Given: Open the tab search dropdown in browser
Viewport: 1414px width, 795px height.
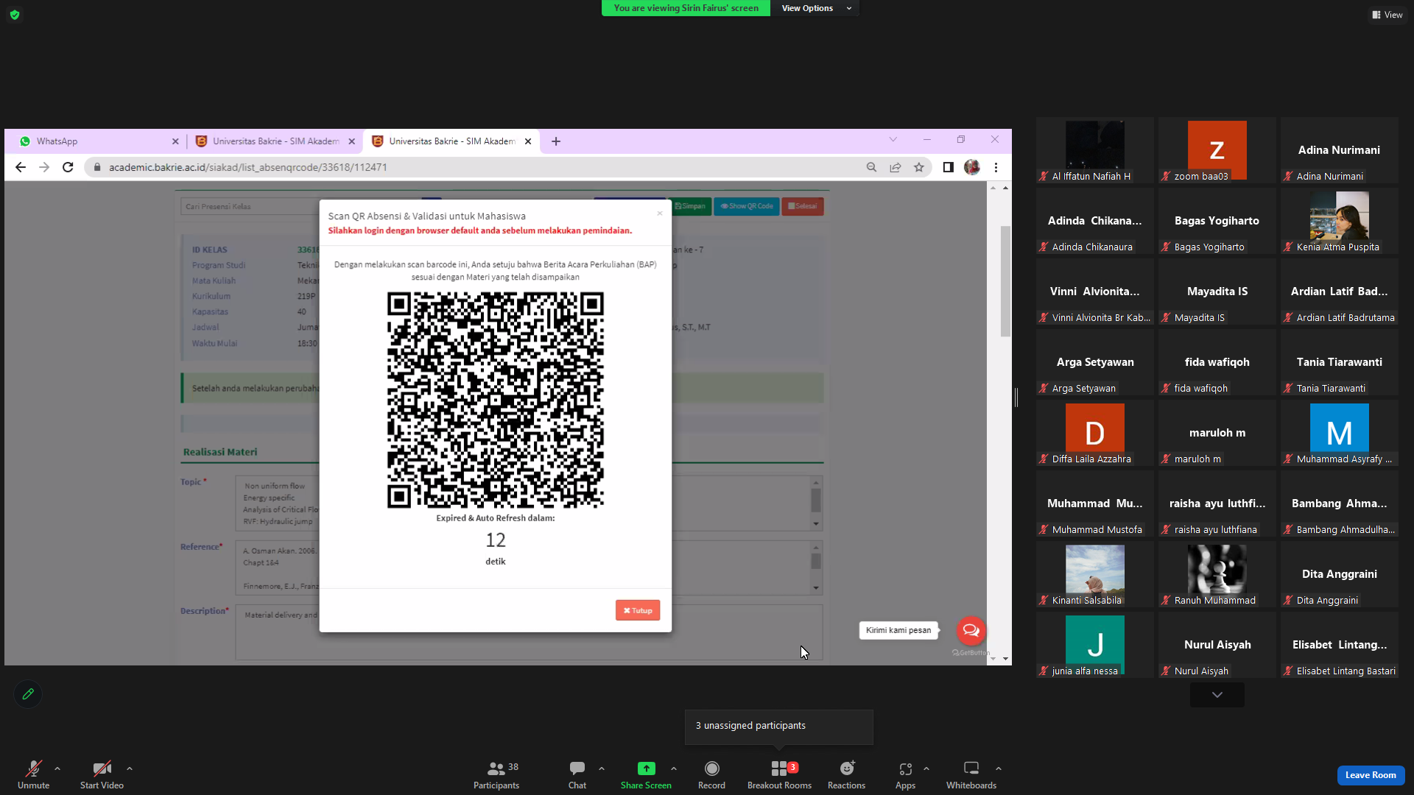Looking at the screenshot, I should pyautogui.click(x=893, y=140).
